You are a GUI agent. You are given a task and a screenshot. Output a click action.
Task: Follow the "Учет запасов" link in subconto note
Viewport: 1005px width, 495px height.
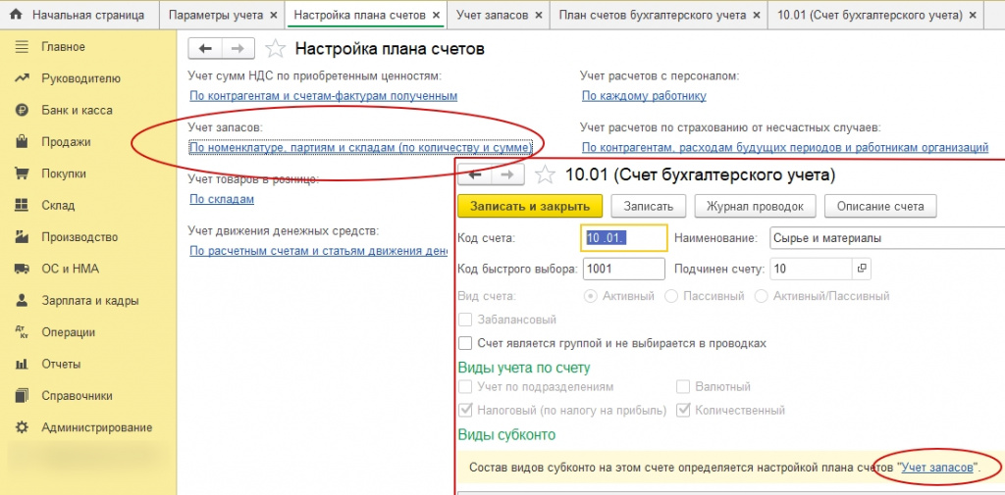point(937,469)
